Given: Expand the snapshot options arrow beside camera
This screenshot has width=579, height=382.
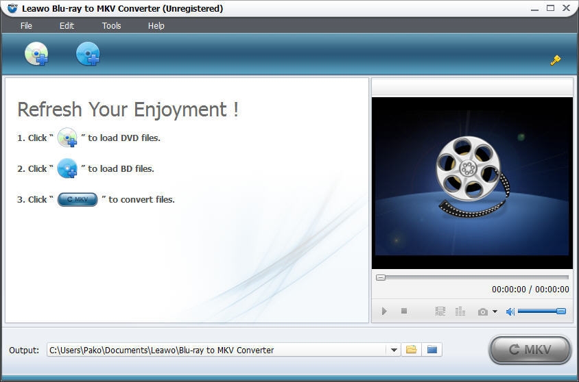Looking at the screenshot, I should [495, 311].
